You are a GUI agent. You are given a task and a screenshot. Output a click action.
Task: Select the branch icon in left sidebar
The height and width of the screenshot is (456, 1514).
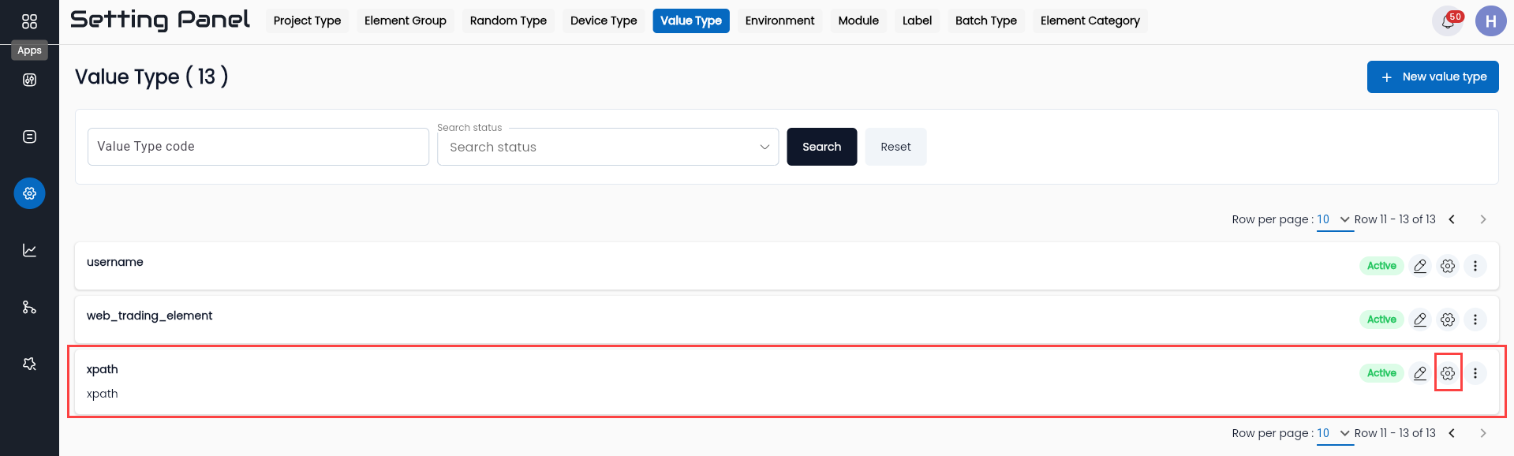click(29, 307)
